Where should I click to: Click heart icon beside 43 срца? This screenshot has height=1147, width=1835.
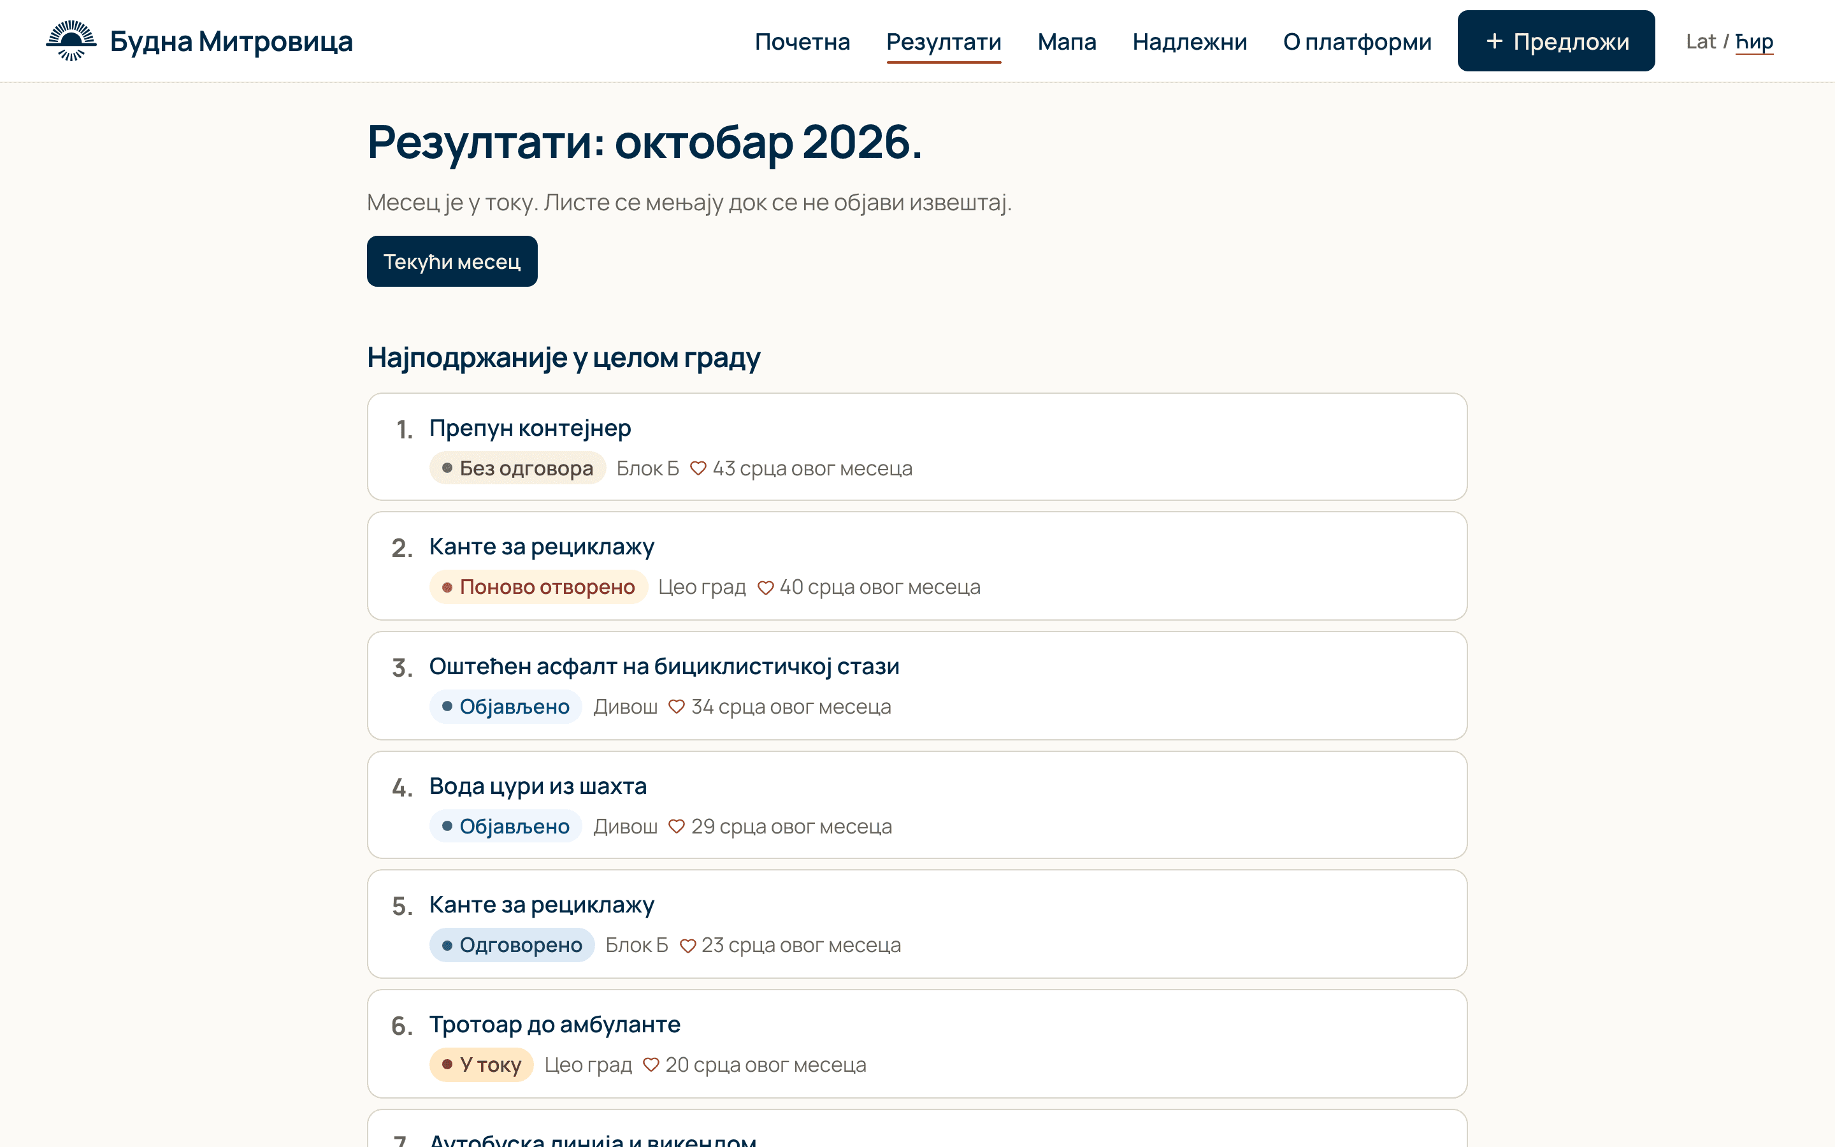pyautogui.click(x=698, y=469)
